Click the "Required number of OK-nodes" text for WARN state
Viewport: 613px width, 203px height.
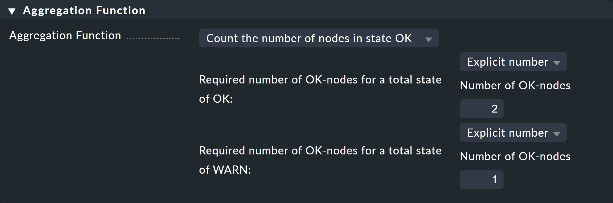[320, 151]
